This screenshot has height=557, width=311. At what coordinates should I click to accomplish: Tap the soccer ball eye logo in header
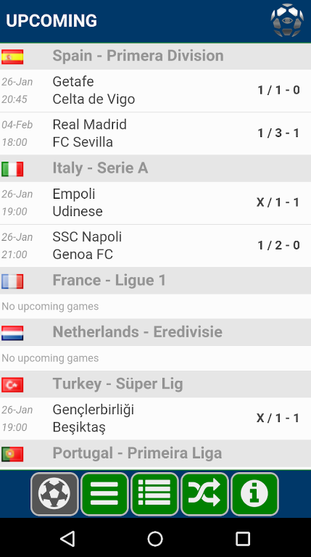pos(287,20)
